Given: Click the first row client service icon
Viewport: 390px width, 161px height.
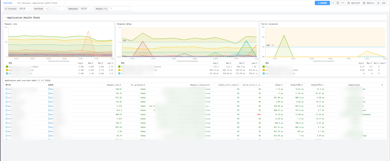Looking at the screenshot, I should coord(7,89).
